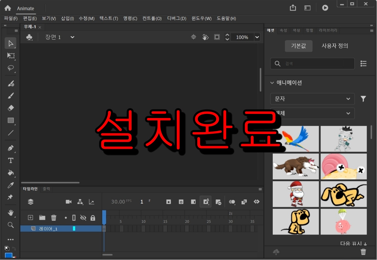Click the 사용자 정의 button
Screen dimensions: 377x260
tap(335, 46)
